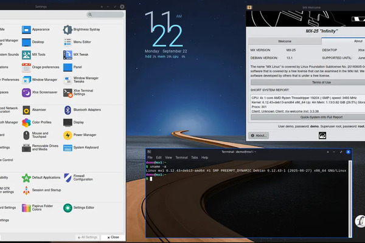
Task: Launch the Menu Editor icon
Action: pyautogui.click(x=68, y=42)
